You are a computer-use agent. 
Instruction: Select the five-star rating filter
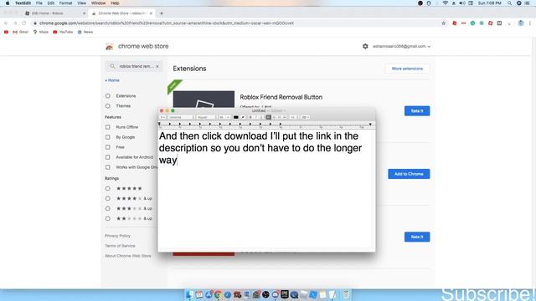[x=108, y=188]
